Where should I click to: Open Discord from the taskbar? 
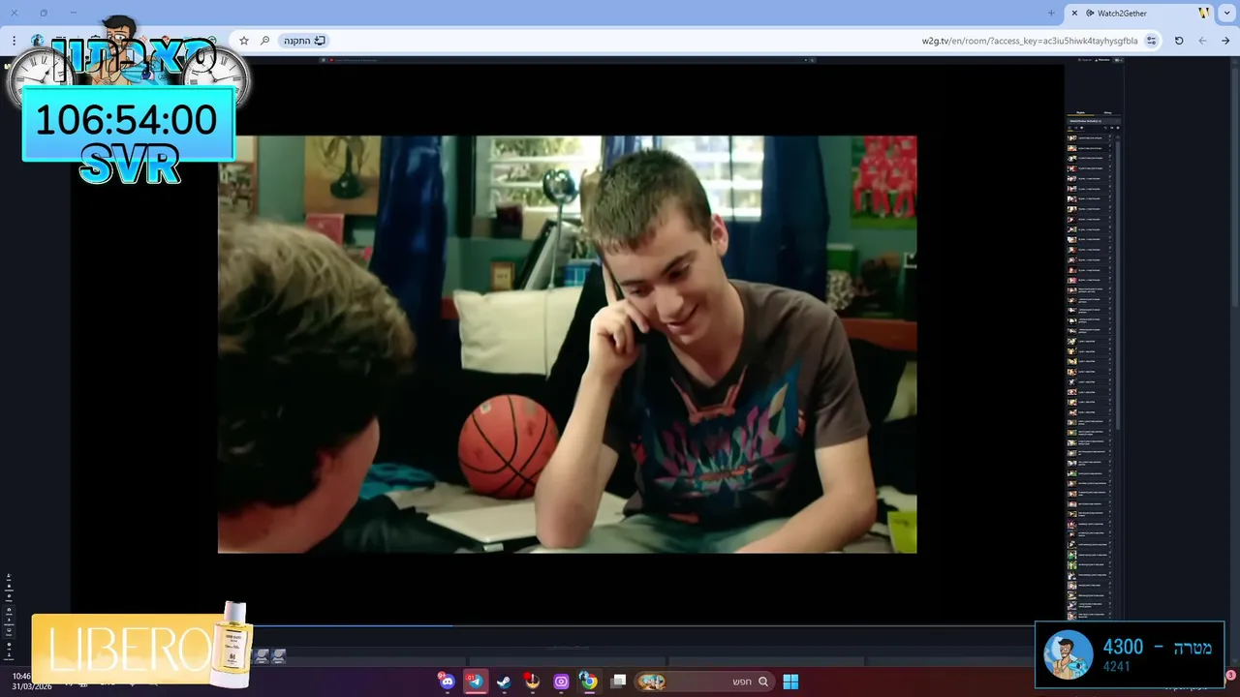[447, 682]
